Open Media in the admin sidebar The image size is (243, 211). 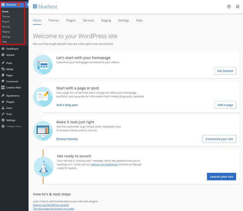point(9,69)
